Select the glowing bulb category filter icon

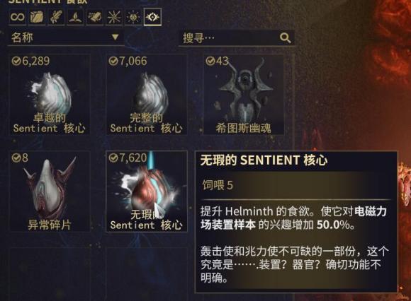(133, 17)
